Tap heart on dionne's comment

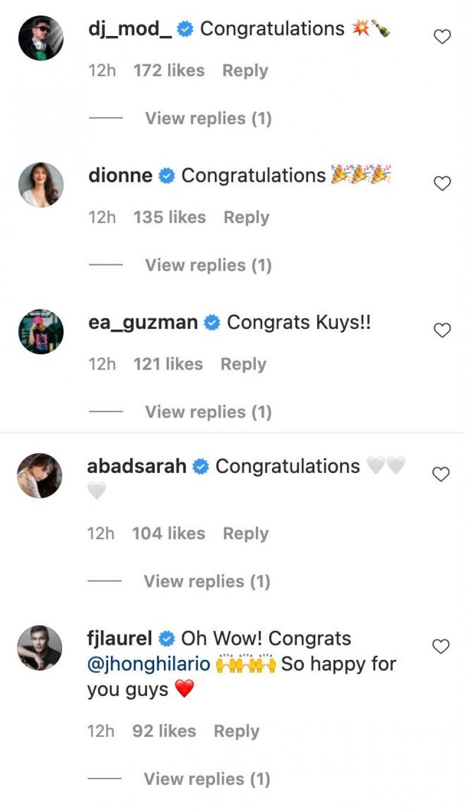point(442,184)
